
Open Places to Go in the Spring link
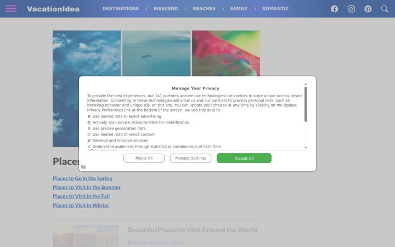pos(82,178)
